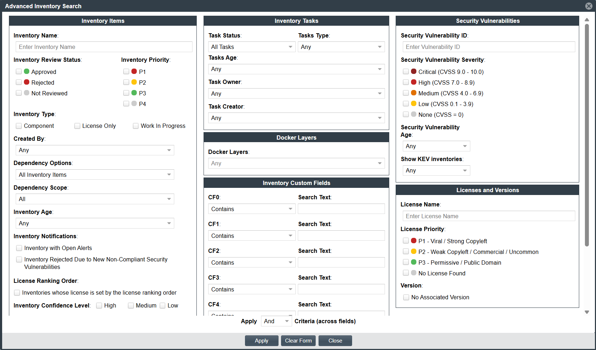Click the orange Medium severity dot
The height and width of the screenshot is (350, 596).
pos(414,93)
